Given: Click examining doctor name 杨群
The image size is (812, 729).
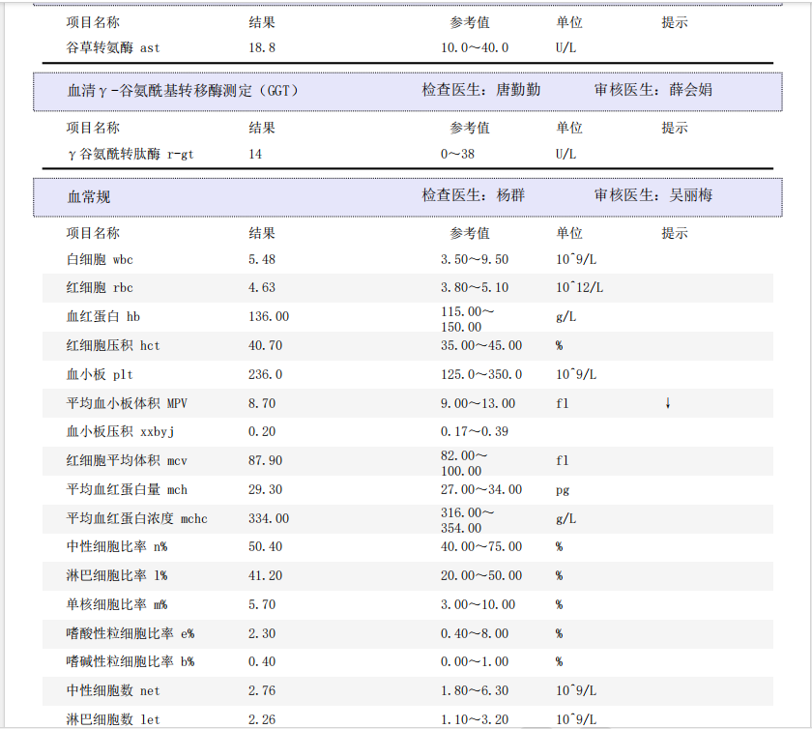Looking at the screenshot, I should click(510, 195).
